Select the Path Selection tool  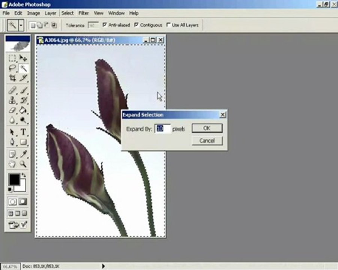(x=12, y=132)
